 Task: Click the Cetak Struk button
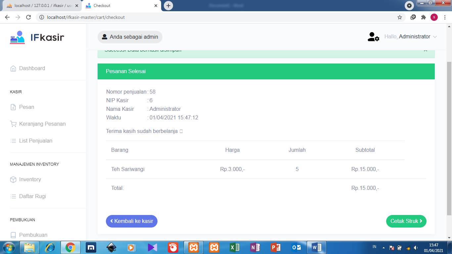coord(406,221)
